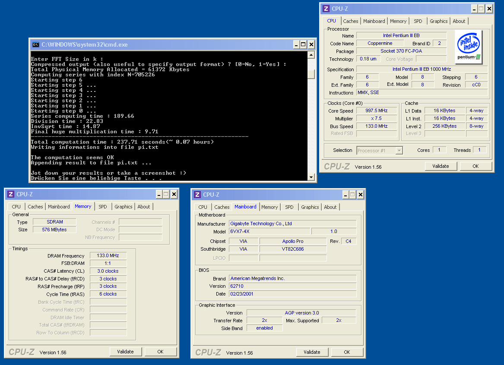
Task: Open the Memory tab in the CPU window
Action: 398,21
